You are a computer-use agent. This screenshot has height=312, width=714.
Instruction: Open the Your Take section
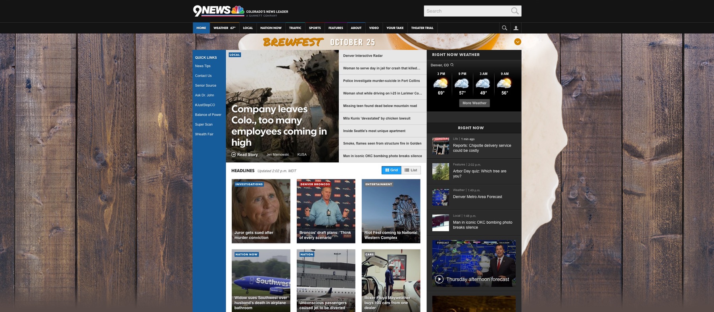[x=395, y=28]
